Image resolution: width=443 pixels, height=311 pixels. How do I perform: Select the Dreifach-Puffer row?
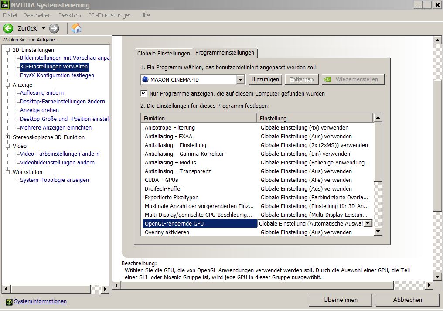click(x=257, y=189)
